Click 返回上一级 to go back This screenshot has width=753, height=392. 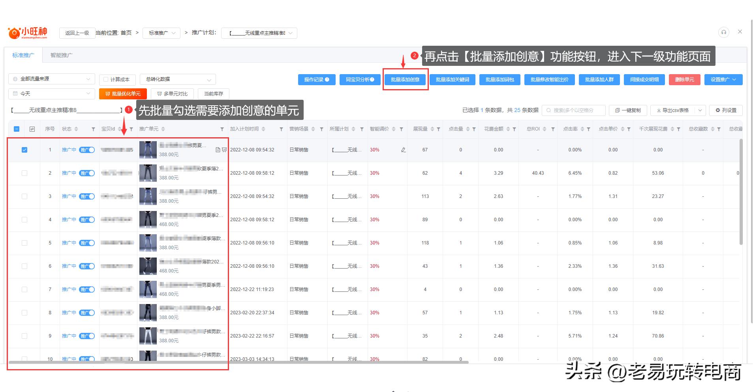click(x=77, y=33)
